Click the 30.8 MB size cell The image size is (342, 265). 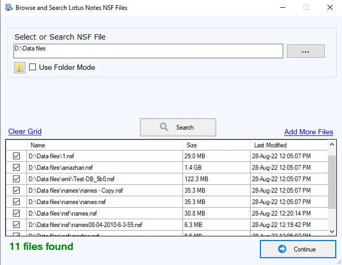pos(216,213)
